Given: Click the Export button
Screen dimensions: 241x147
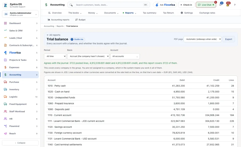Looking at the screenshot, I should [228, 39].
